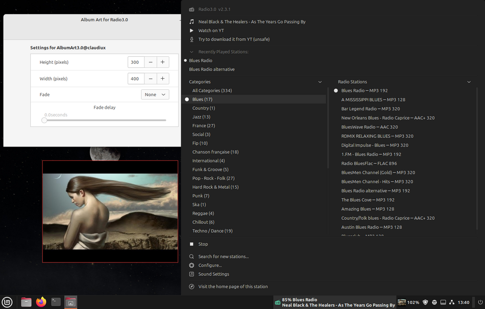Play Austin Blues Radio – MP3 128
Screen dimensions: 485x309
point(372,227)
